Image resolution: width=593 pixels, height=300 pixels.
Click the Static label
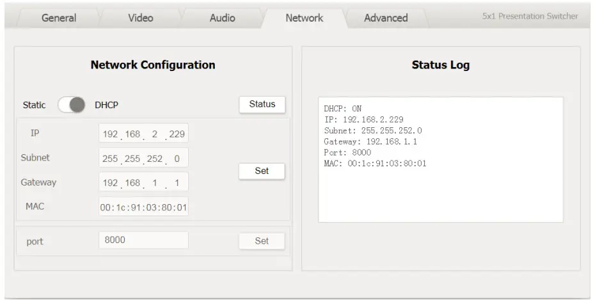[x=34, y=105]
